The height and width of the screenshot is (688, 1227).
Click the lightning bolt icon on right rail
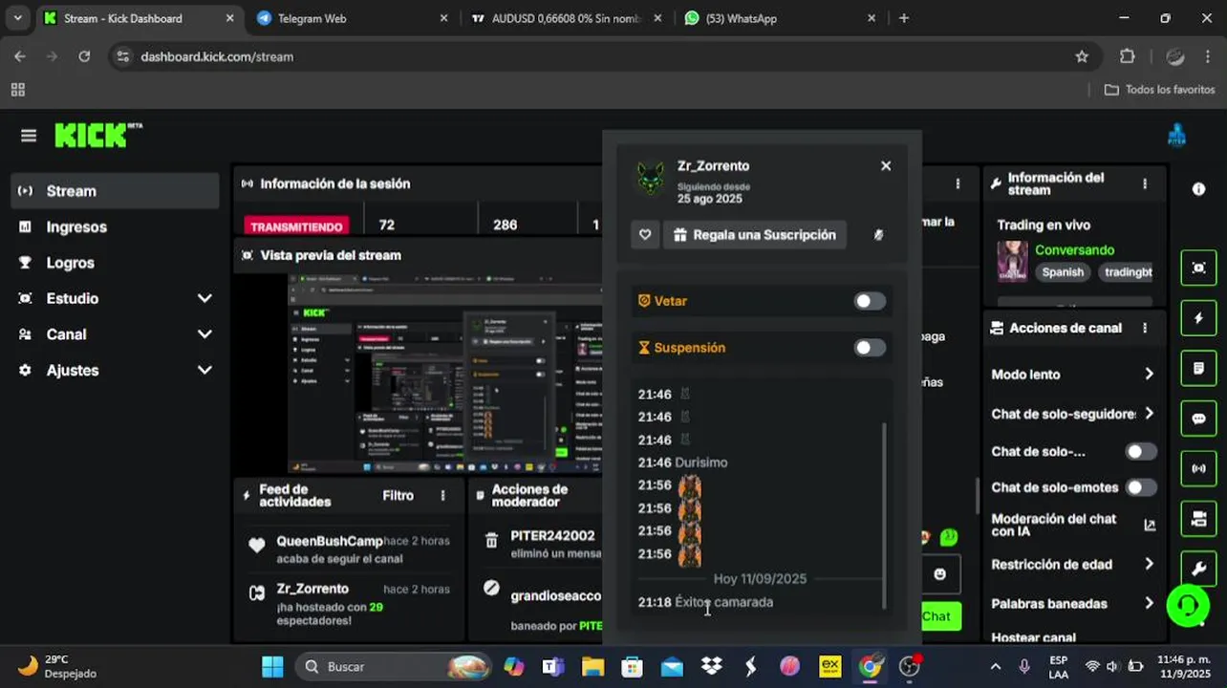pos(1198,318)
